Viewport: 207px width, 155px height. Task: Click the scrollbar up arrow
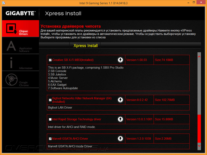pyautogui.click(x=199, y=57)
